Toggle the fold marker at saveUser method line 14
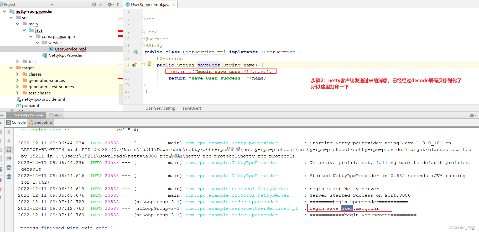The width and height of the screenshot is (479, 232). point(143,65)
